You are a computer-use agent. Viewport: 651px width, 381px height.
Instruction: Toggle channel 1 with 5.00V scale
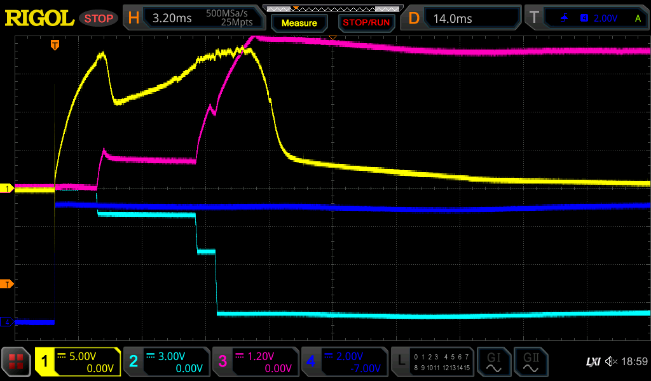point(78,362)
